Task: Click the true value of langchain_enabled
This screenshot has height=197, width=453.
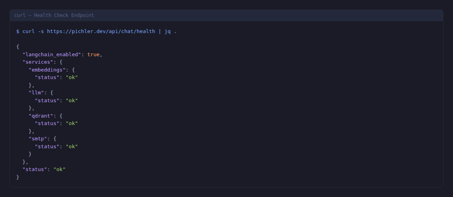Action: pos(94,54)
